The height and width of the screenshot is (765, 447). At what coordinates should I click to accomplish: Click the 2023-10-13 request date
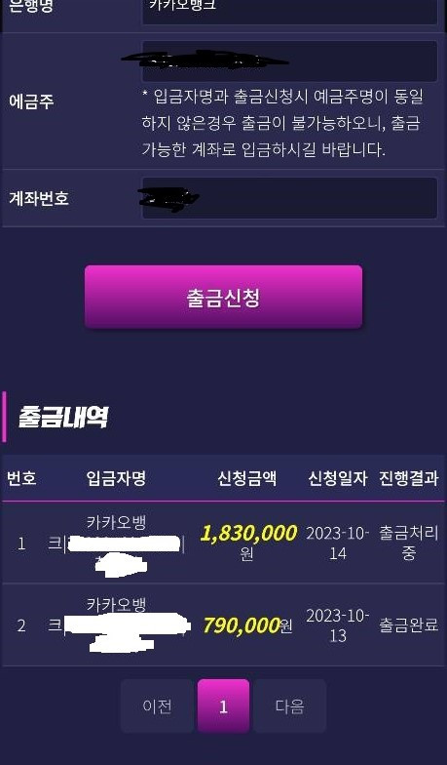point(337,625)
